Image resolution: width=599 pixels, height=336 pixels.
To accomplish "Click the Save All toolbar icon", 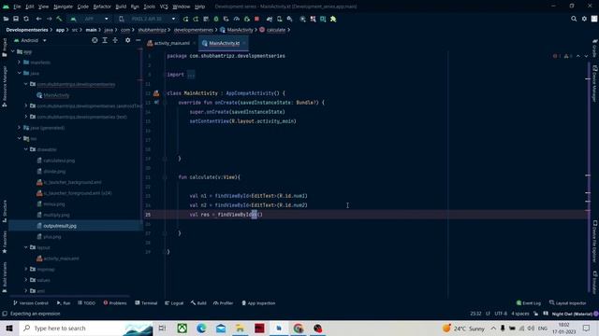I will click(16, 19).
